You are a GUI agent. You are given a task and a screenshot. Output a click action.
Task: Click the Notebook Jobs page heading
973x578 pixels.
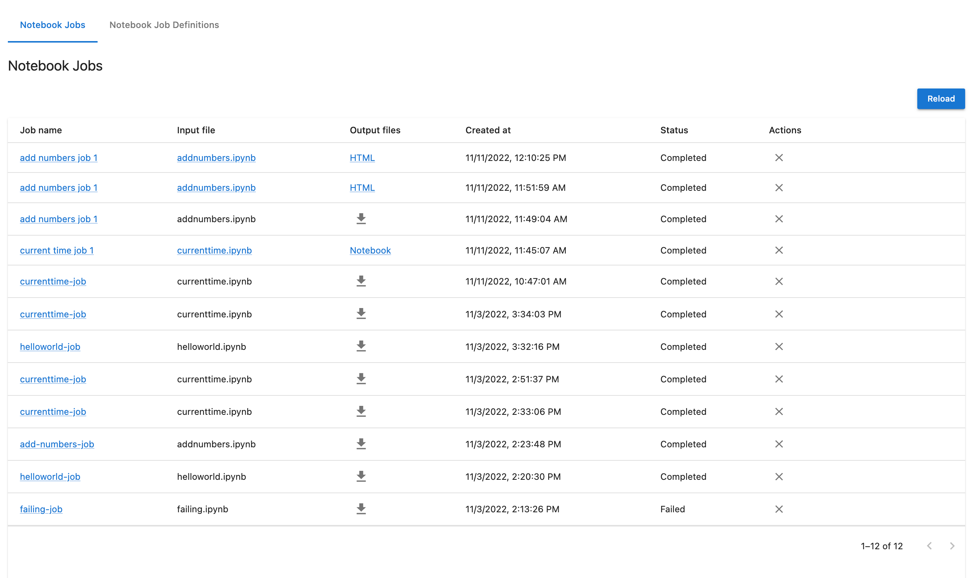(x=55, y=66)
